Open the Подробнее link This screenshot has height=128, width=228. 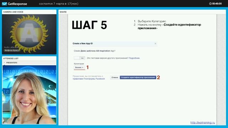[134, 58]
